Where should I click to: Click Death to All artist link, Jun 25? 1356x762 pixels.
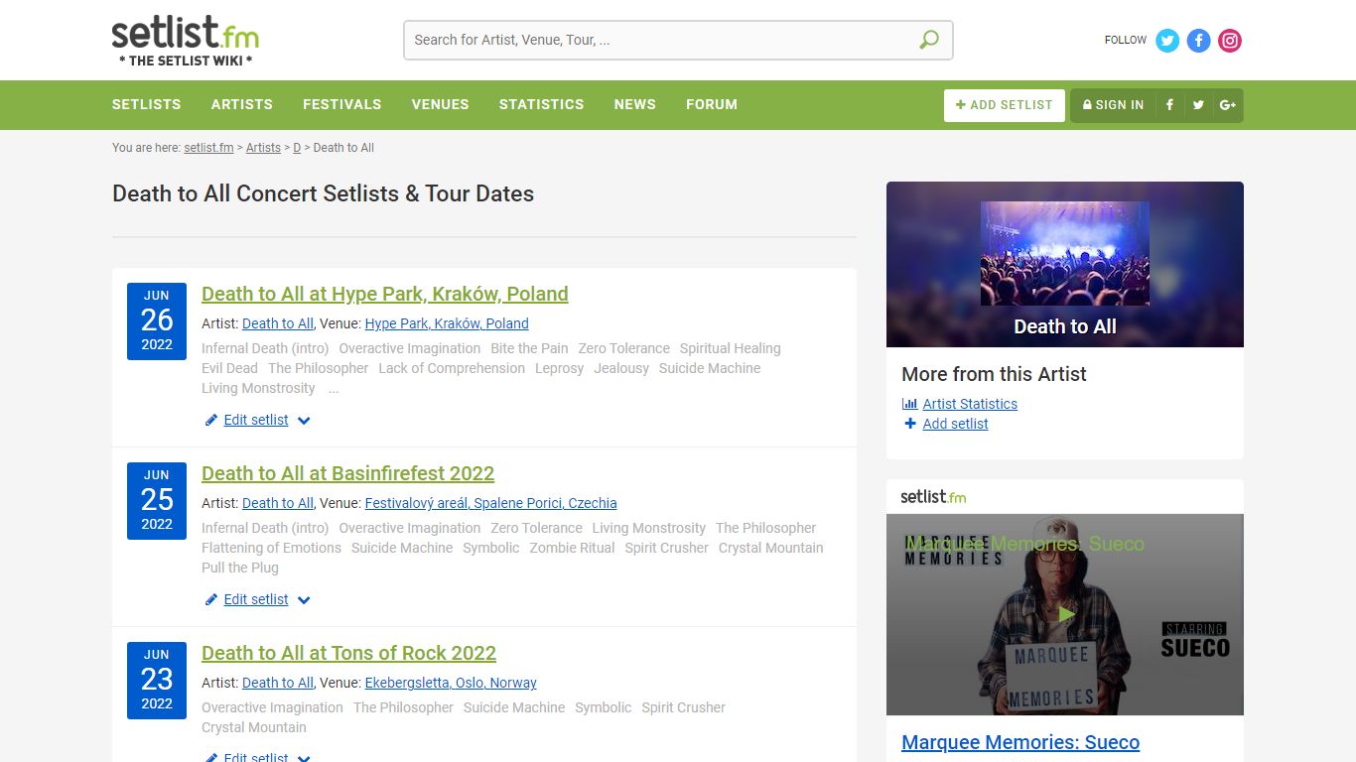click(x=278, y=503)
